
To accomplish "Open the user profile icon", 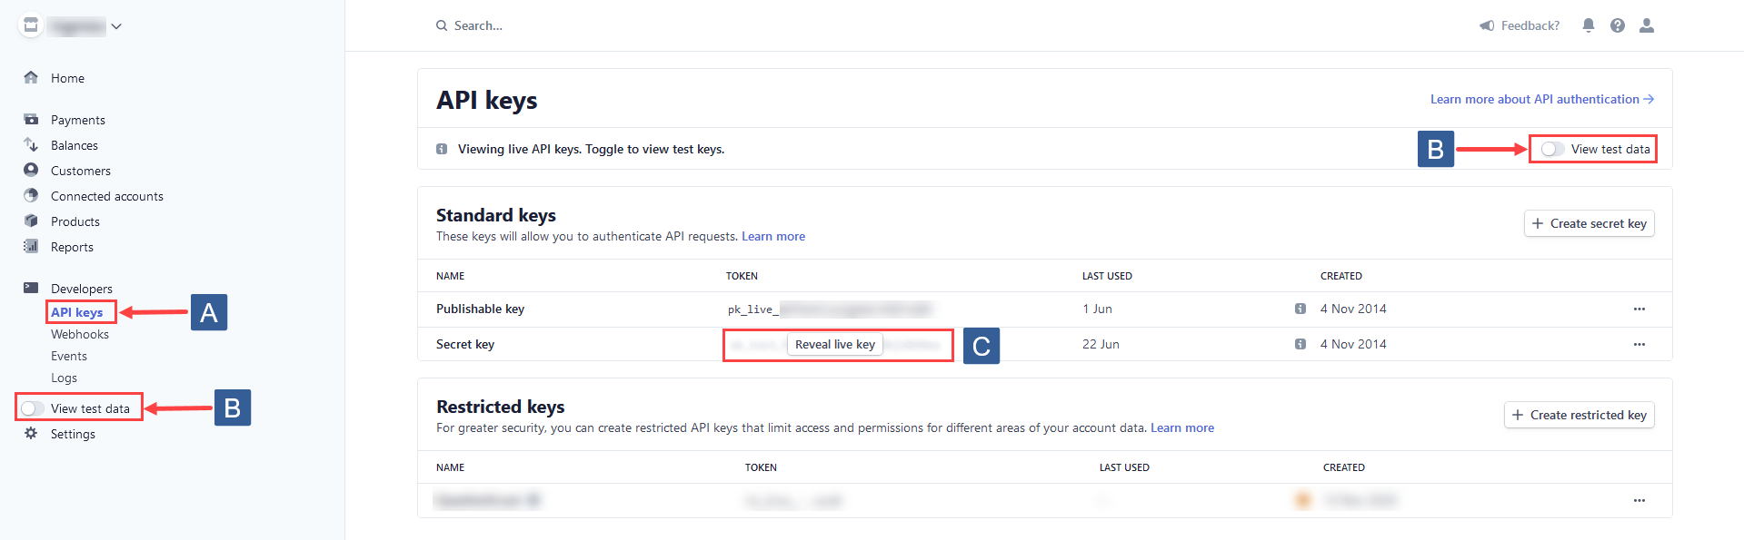I will tap(1647, 25).
